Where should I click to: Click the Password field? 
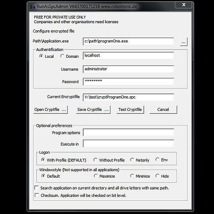[x=128, y=82]
